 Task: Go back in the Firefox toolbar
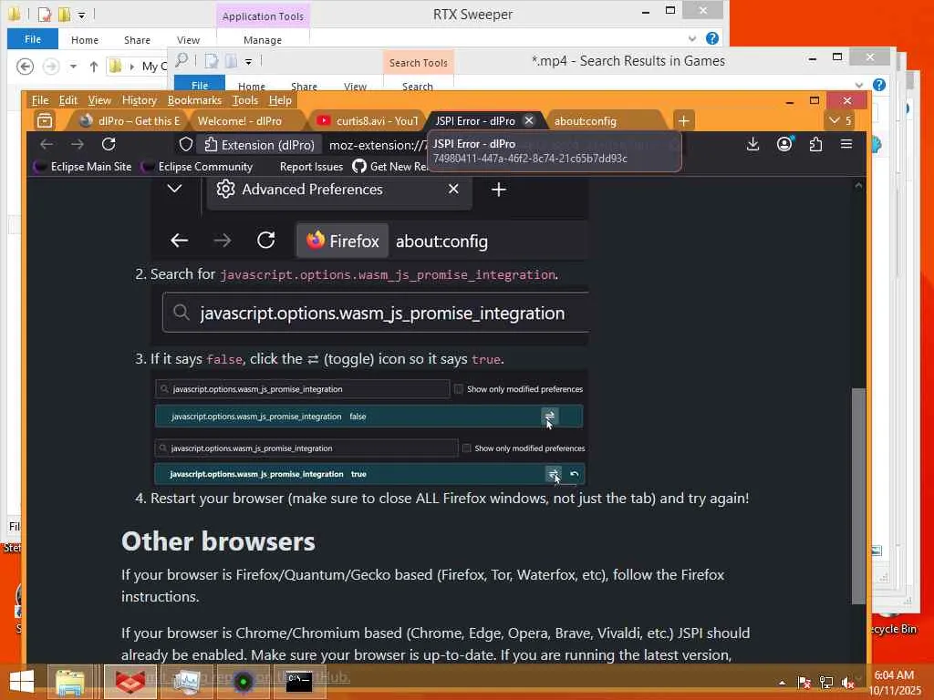coord(47,144)
